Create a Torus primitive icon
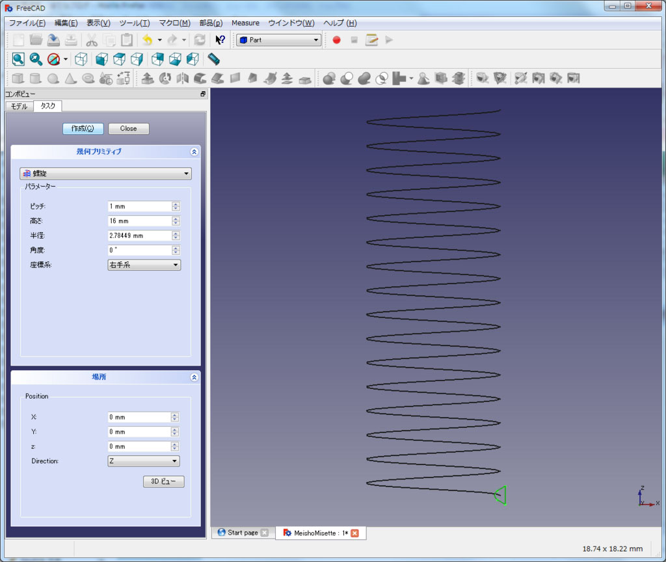Viewport: 666px width, 562px height. [x=88, y=78]
